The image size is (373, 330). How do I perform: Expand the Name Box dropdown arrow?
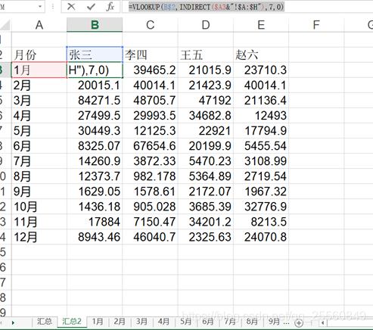point(40,7)
